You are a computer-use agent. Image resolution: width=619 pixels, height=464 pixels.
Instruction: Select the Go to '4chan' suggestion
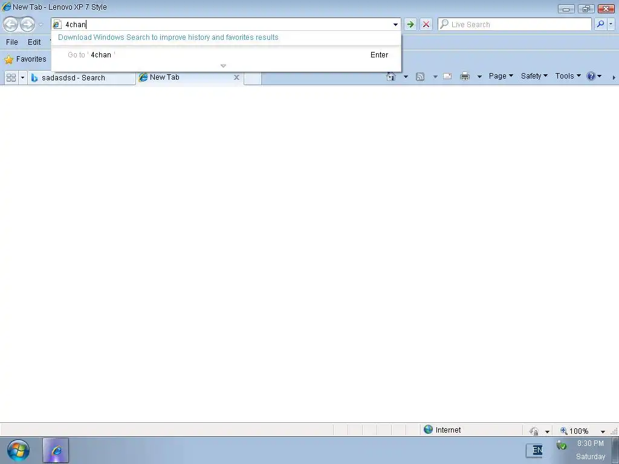pos(226,55)
